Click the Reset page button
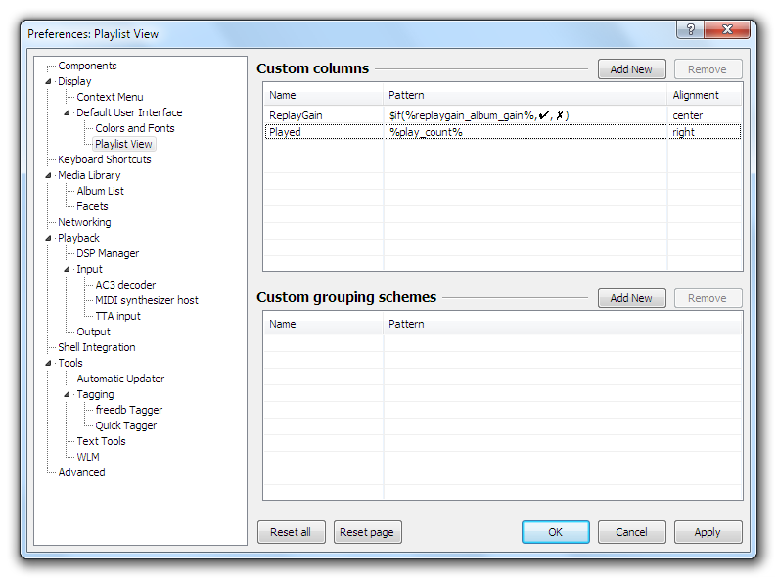Viewport: 777px width, 579px height. coord(367,532)
